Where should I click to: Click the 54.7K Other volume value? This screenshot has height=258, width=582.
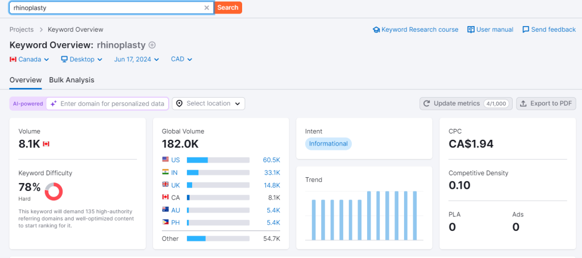point(272,239)
